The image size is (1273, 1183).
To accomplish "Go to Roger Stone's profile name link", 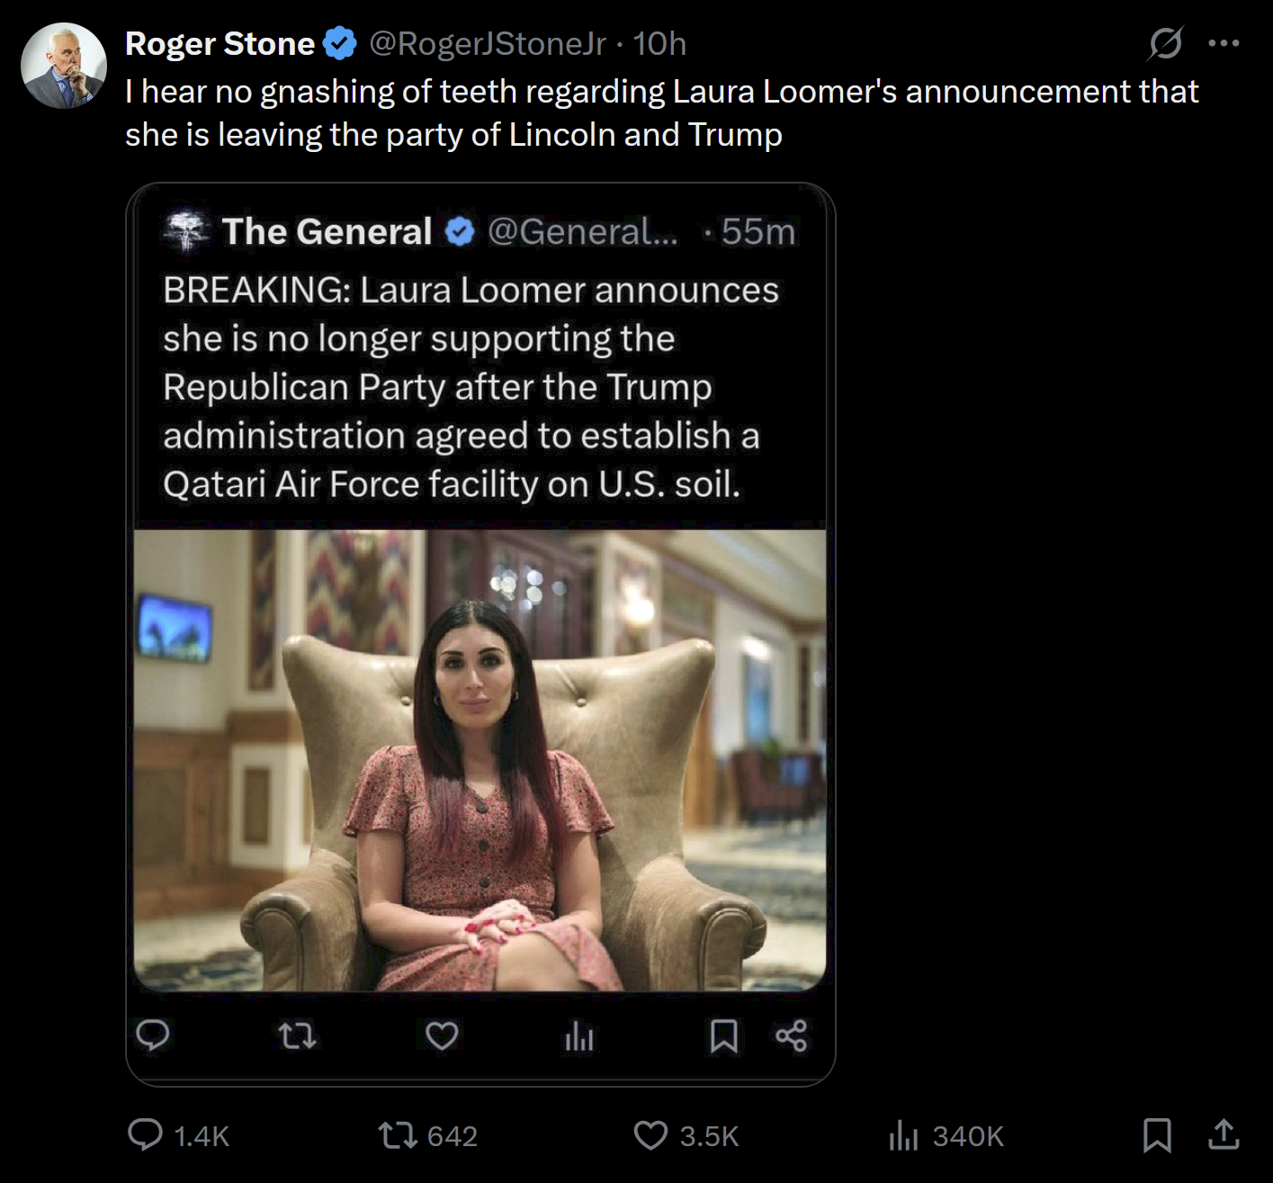I will pos(220,44).
